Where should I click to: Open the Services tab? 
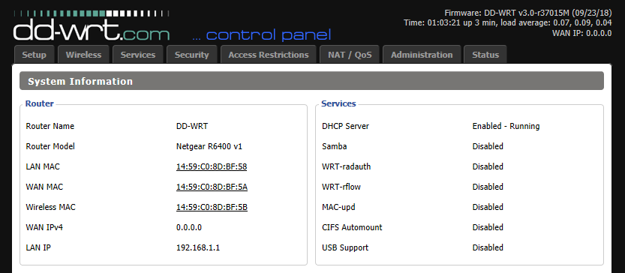pyautogui.click(x=138, y=55)
